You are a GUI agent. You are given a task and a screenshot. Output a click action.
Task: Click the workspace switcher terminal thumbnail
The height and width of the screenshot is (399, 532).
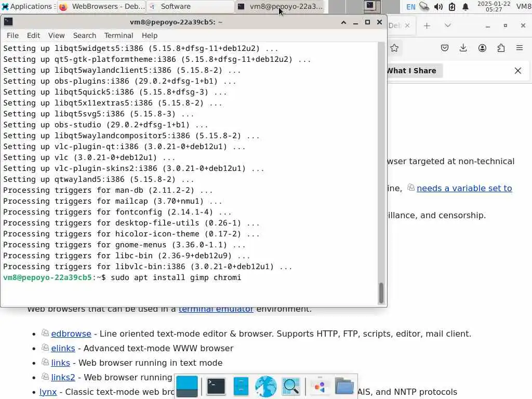[372, 6]
